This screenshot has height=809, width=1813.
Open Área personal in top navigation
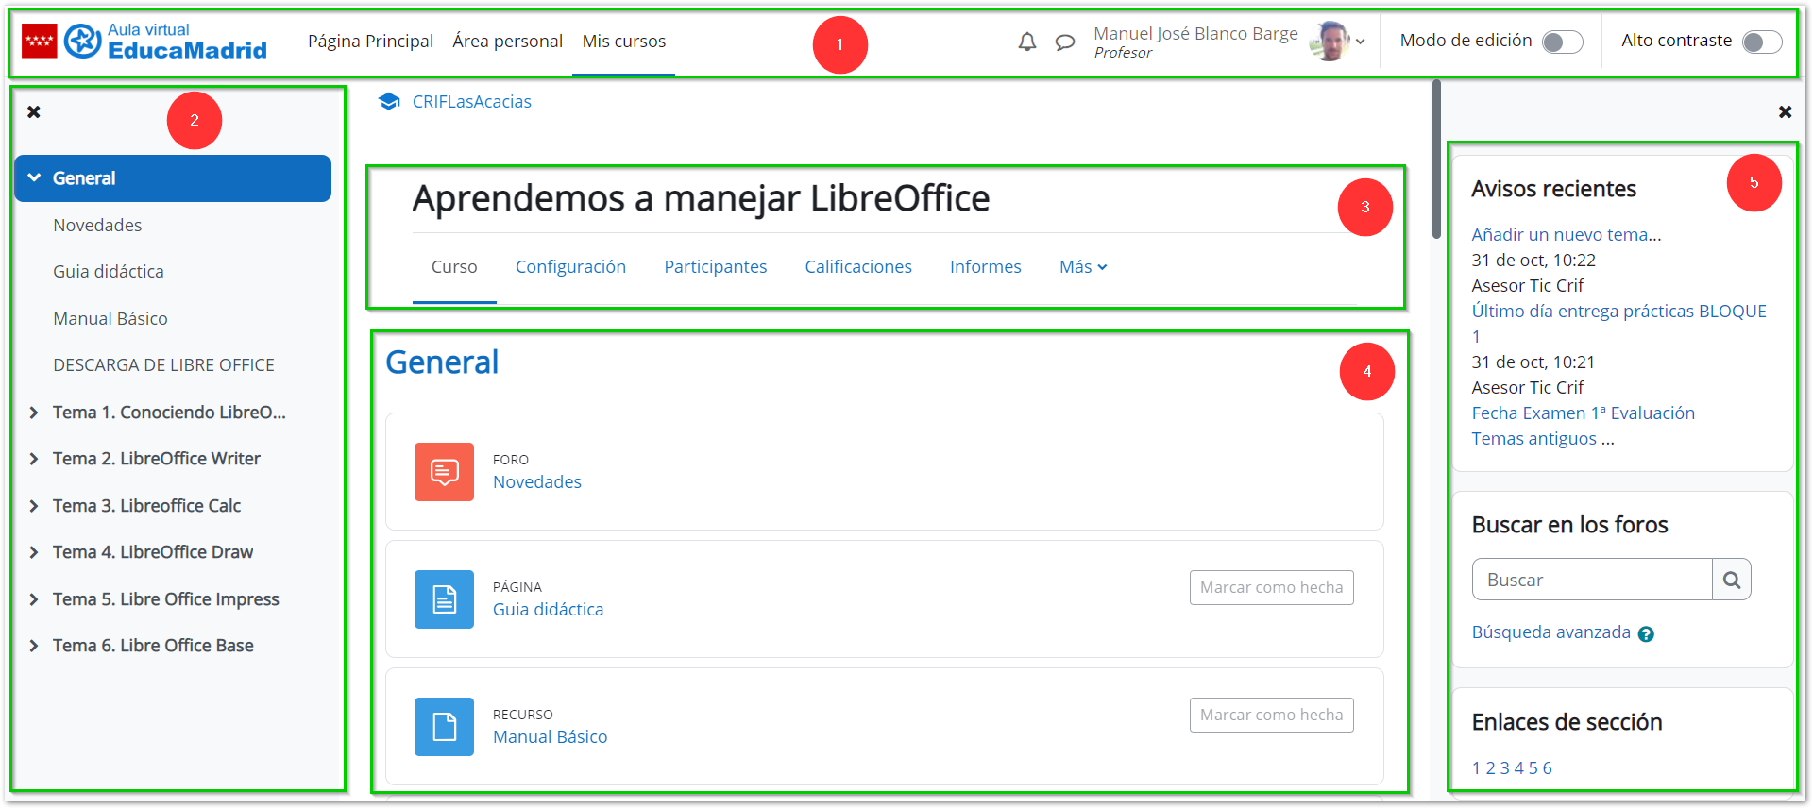[x=507, y=42]
